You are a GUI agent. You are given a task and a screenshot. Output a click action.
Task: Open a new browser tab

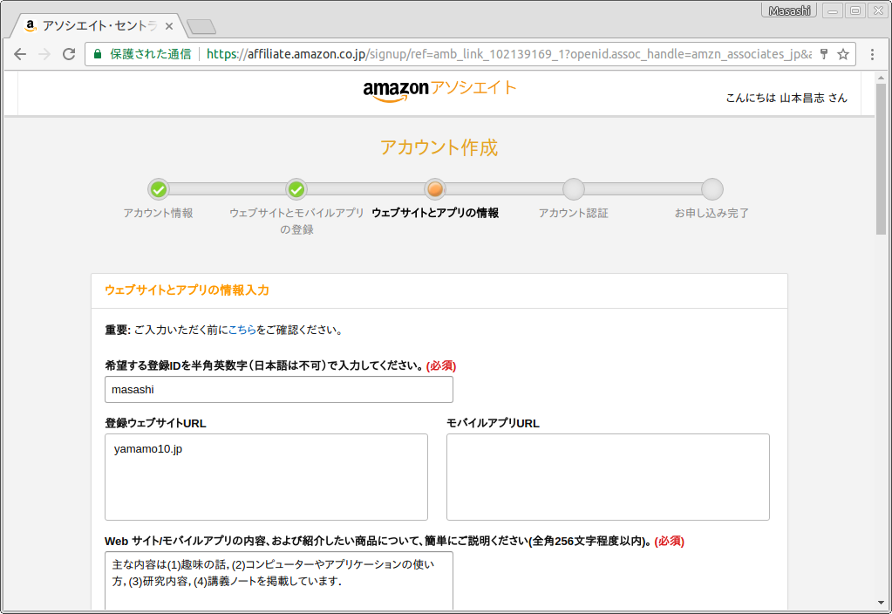(201, 26)
